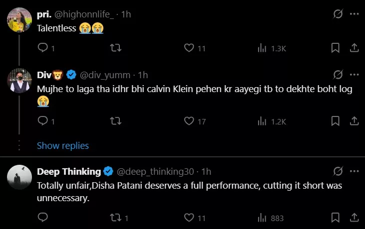Open more options menu on pri.'s tweet

pyautogui.click(x=354, y=14)
